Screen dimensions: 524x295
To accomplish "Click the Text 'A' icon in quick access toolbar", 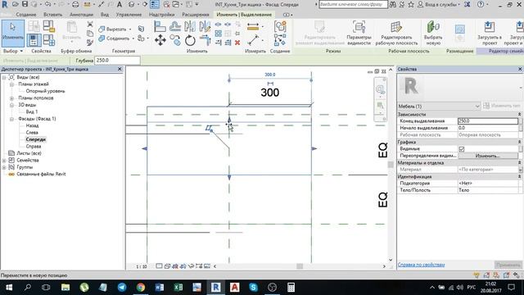I will tap(120, 4).
